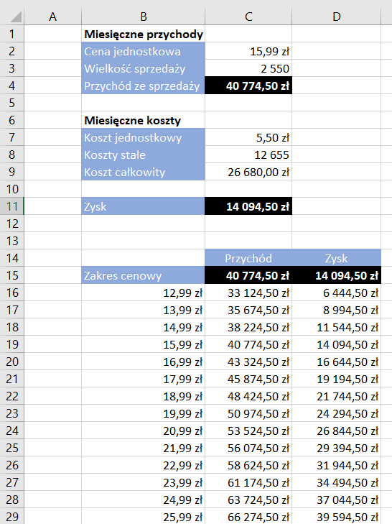
Task: Select the 12 655 fixed costs cell
Action: (x=248, y=155)
